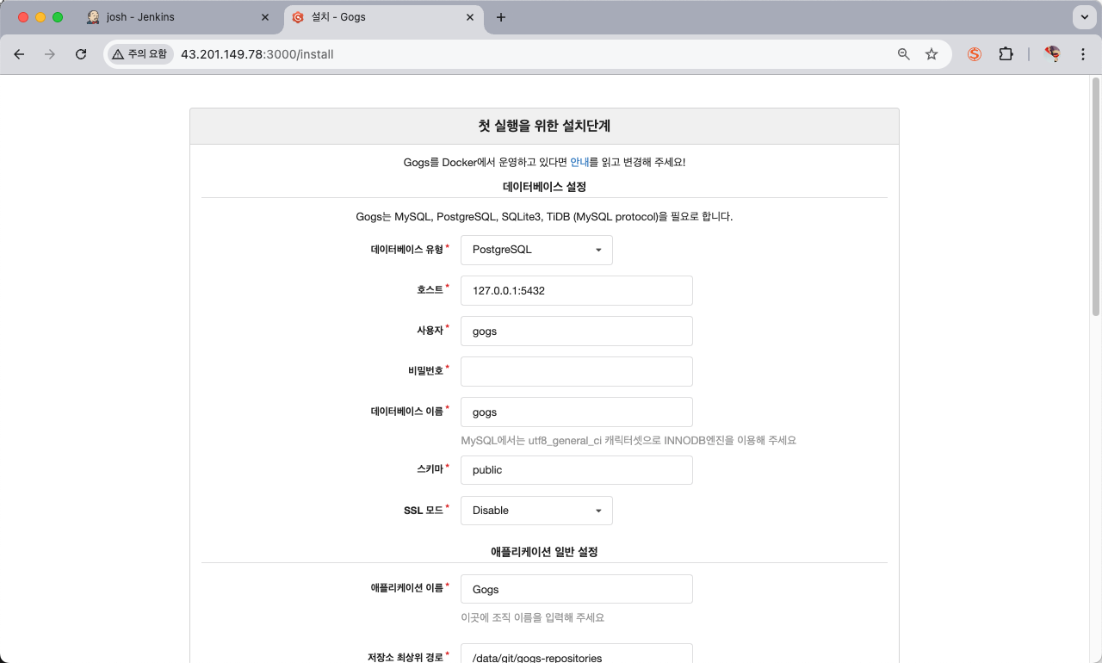
Task: Go back with the browser back arrow
Action: [x=19, y=54]
